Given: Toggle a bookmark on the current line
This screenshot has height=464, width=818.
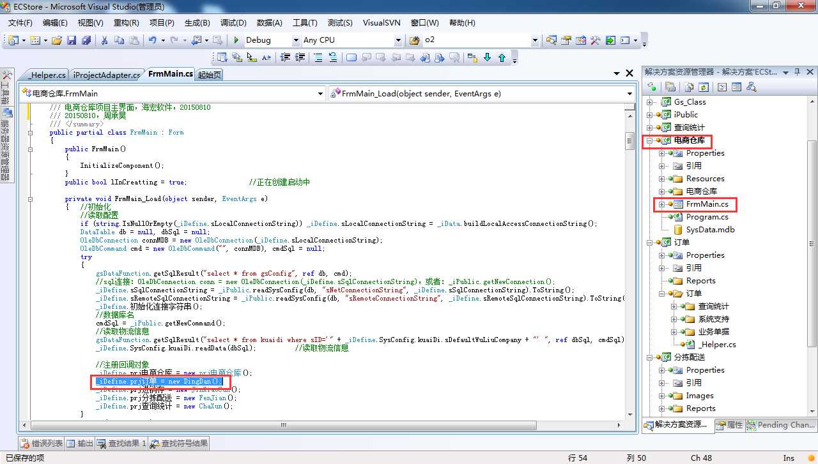Looking at the screenshot, I should (351, 57).
